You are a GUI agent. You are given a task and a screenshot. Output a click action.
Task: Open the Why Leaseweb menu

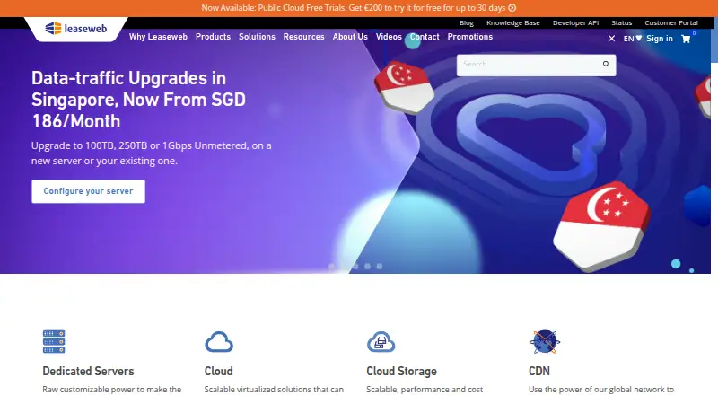158,37
